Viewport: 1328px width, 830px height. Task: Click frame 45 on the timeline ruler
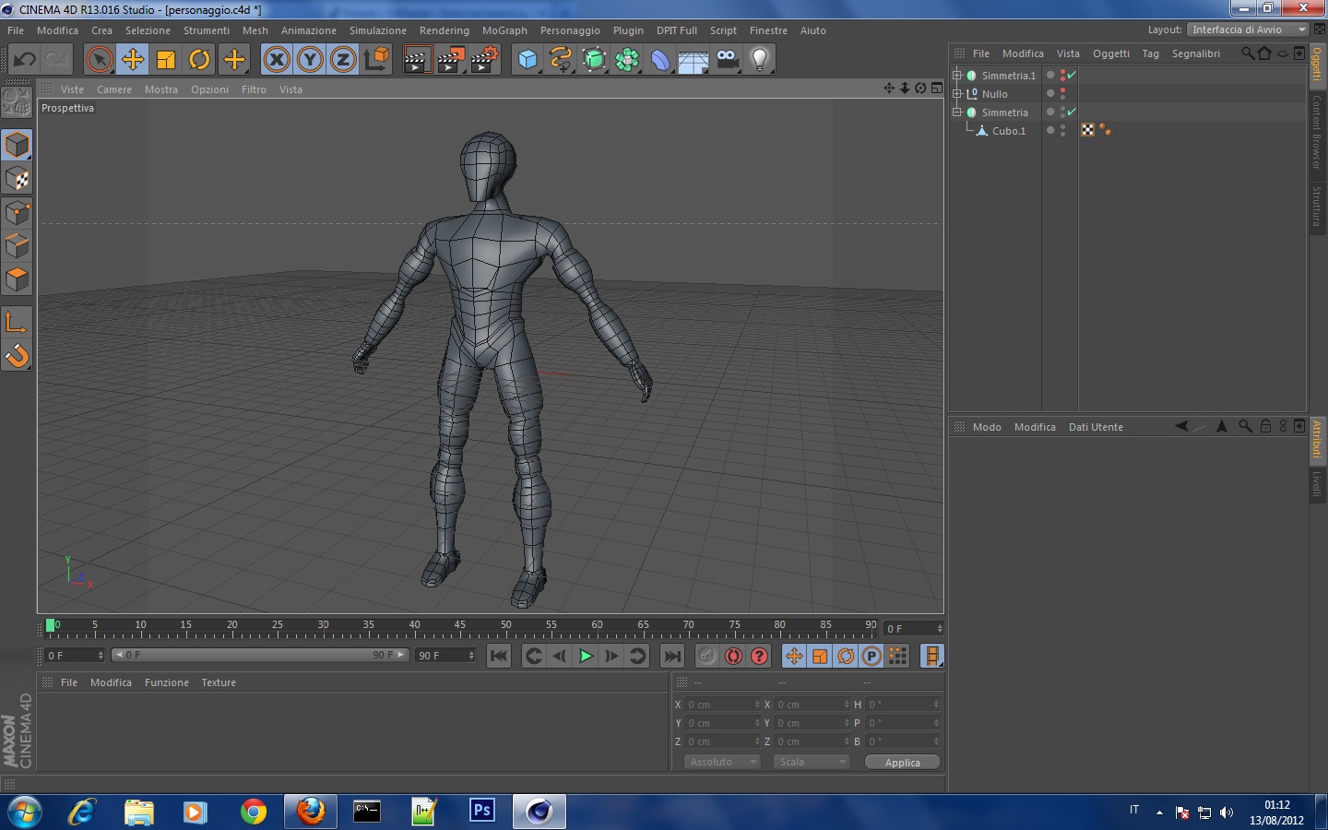pyautogui.click(x=459, y=629)
